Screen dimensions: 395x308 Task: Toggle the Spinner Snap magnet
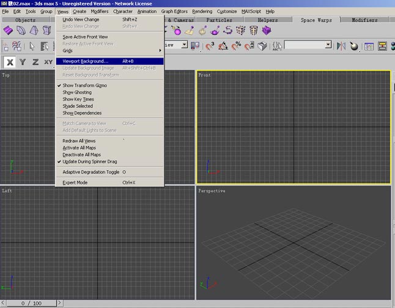click(249, 46)
